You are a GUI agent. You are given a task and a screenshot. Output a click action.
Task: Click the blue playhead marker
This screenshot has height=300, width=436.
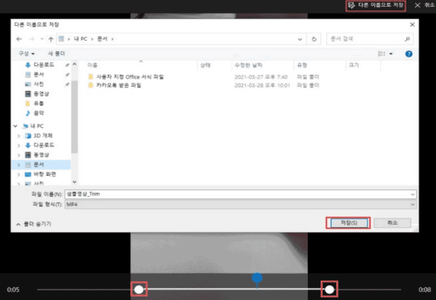(257, 278)
